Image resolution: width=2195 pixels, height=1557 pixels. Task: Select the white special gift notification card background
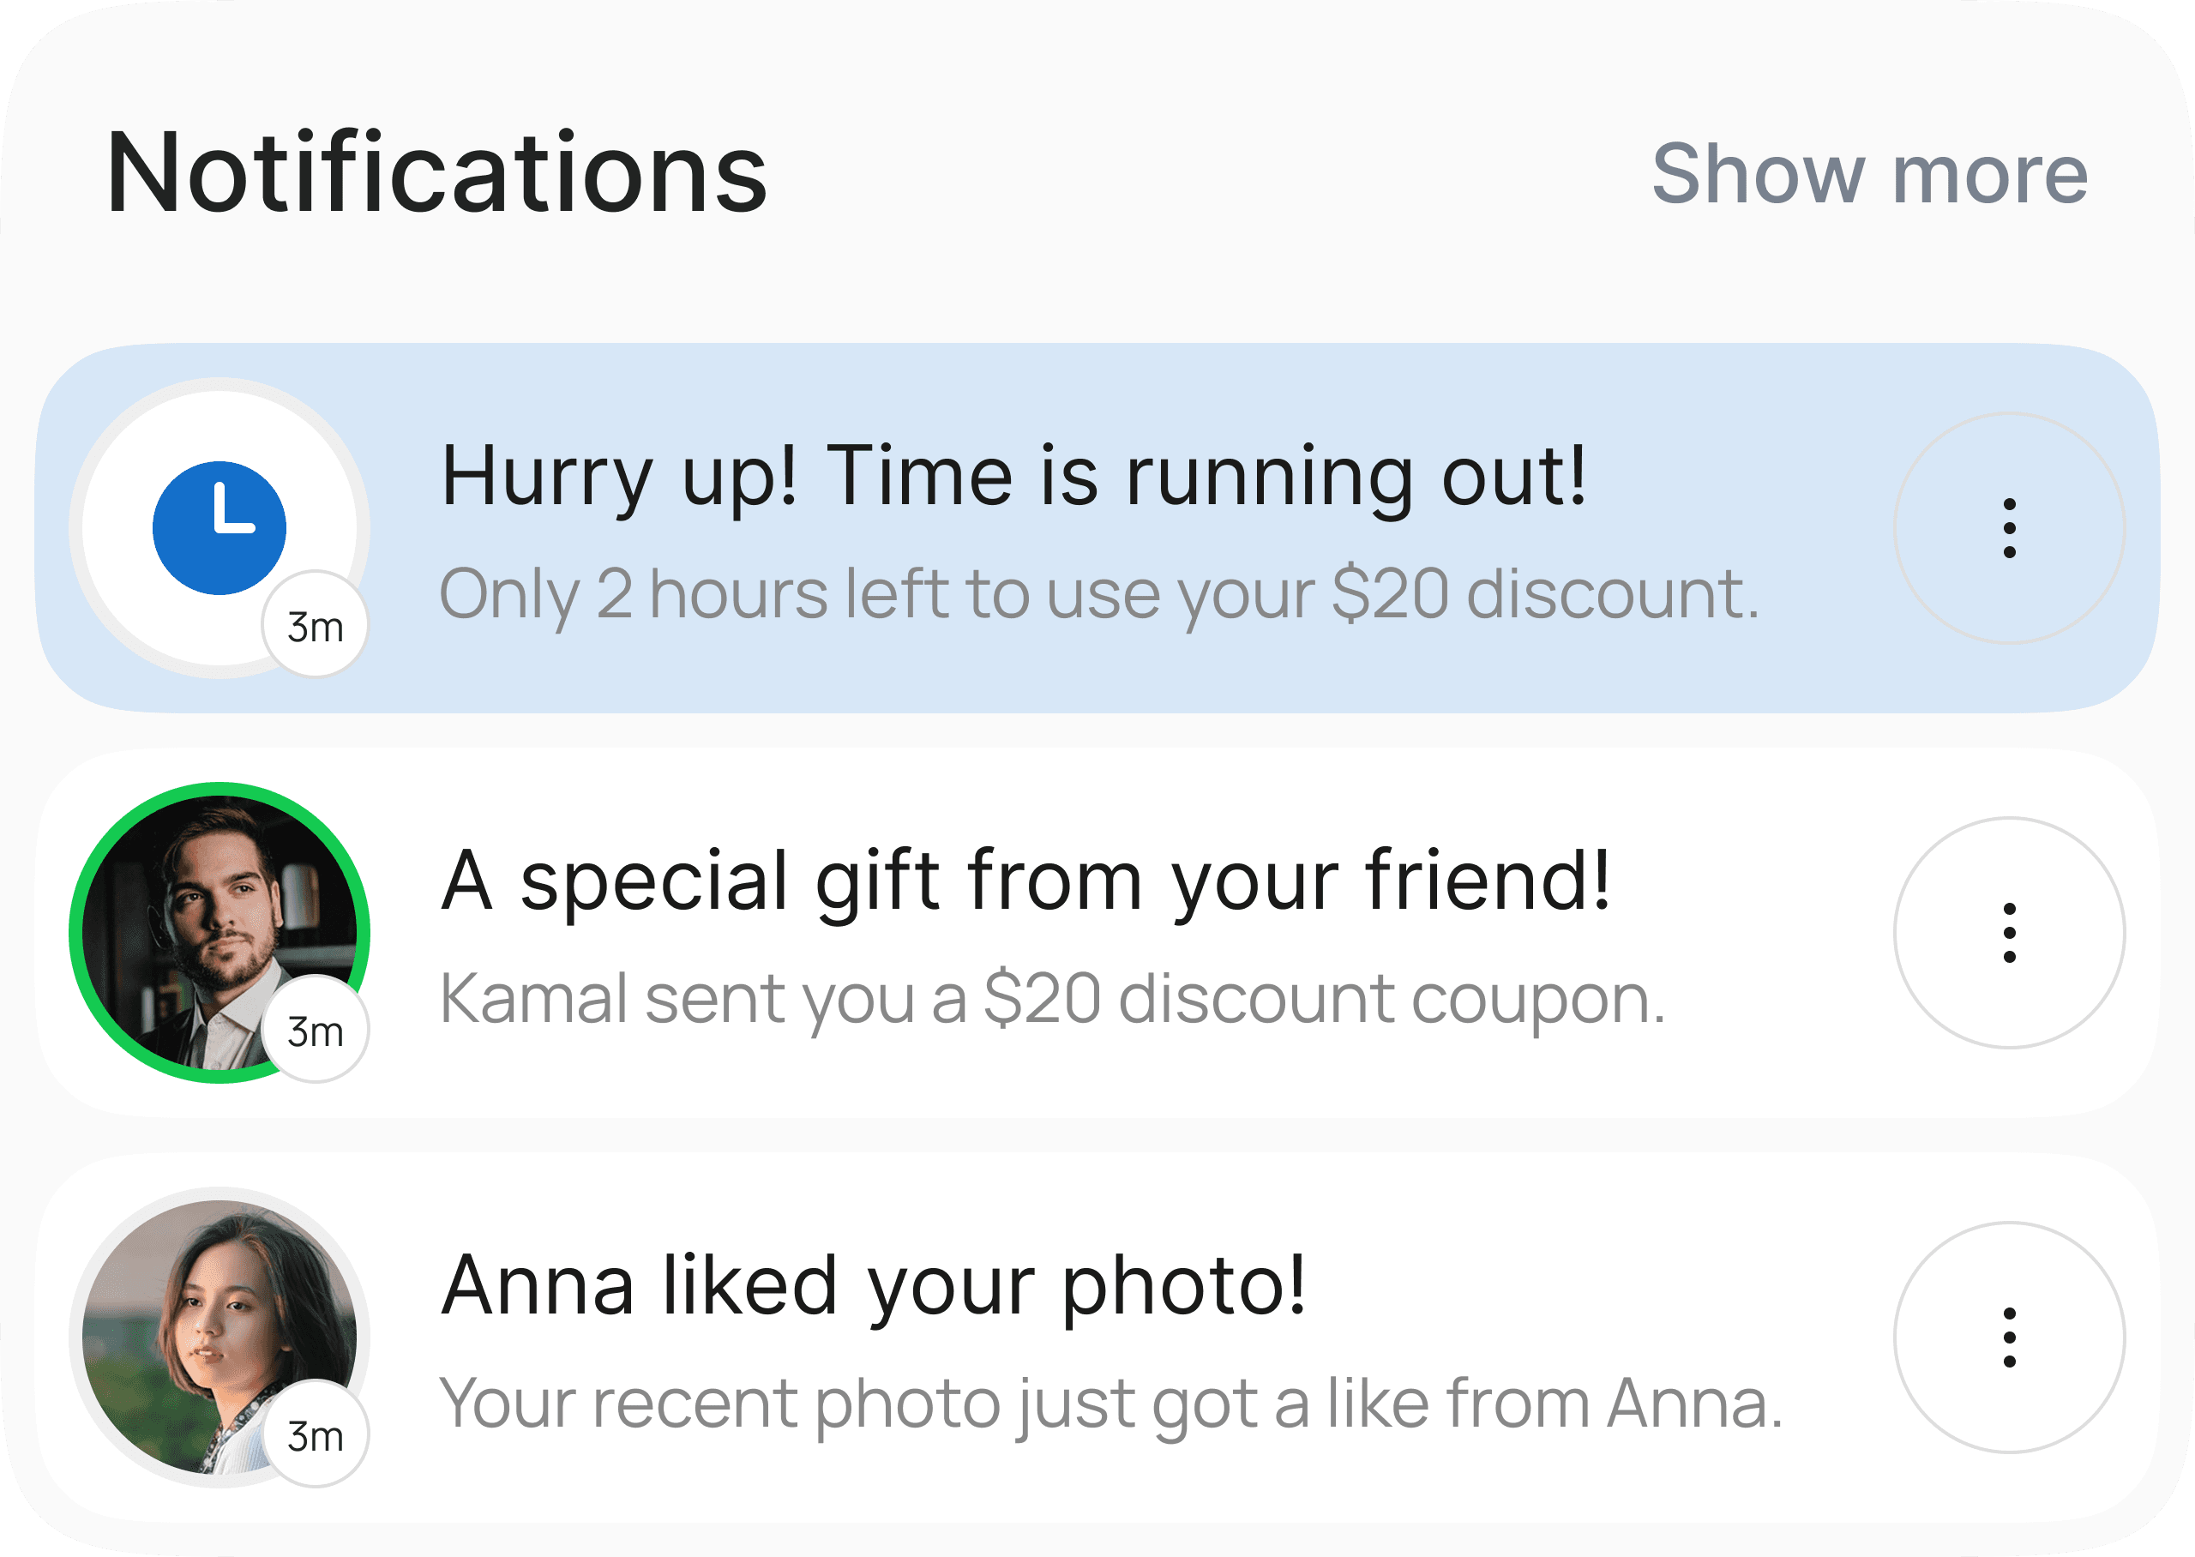click(x=1773, y=1084)
